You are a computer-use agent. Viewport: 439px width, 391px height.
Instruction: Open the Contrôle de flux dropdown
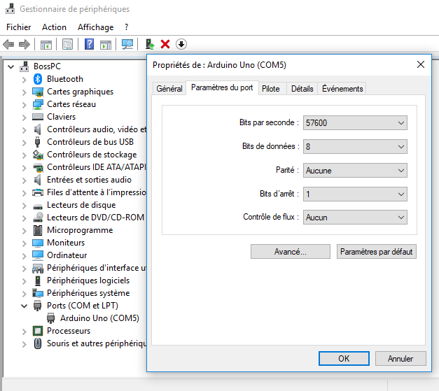coord(355,218)
